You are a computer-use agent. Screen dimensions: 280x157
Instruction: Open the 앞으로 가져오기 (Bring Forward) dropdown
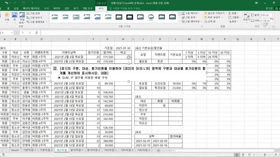(x=216, y=14)
